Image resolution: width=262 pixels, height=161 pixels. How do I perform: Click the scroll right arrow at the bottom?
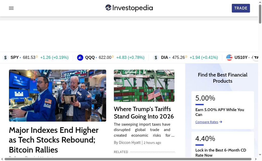coord(256,159)
